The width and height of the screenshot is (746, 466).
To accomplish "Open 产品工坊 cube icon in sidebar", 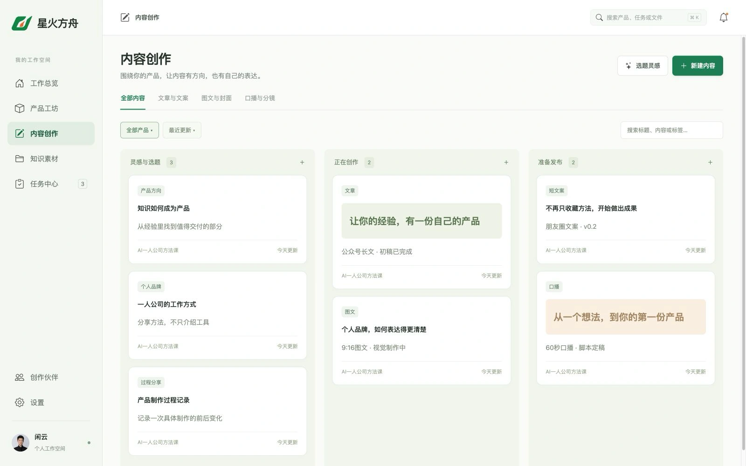I will (x=20, y=109).
